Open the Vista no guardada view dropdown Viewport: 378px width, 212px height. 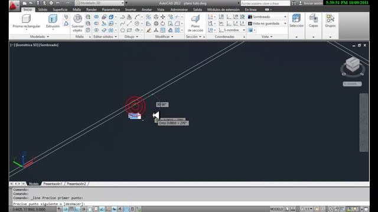[x=267, y=24]
